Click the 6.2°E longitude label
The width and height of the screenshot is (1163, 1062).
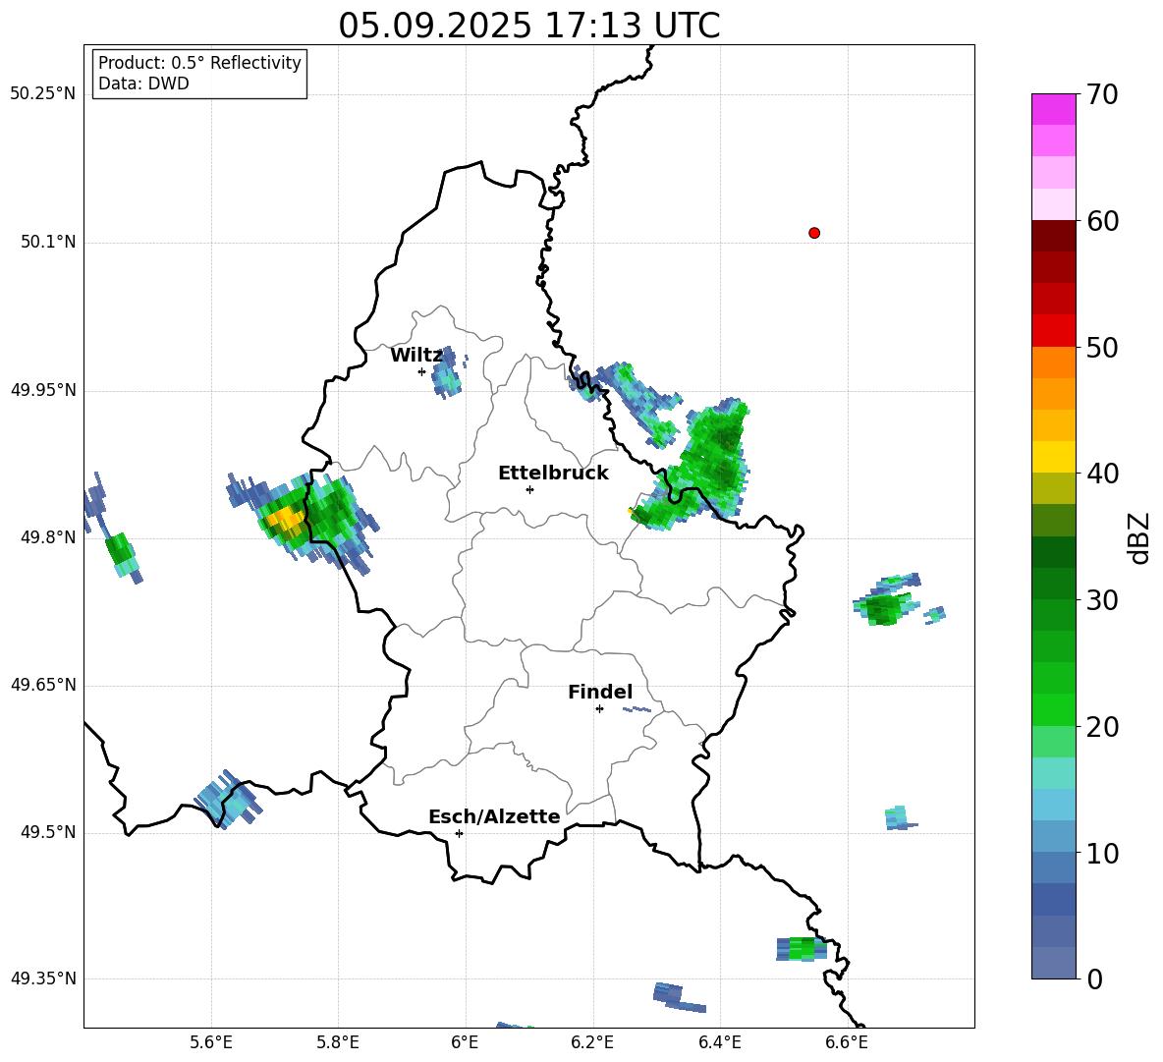coord(592,1042)
